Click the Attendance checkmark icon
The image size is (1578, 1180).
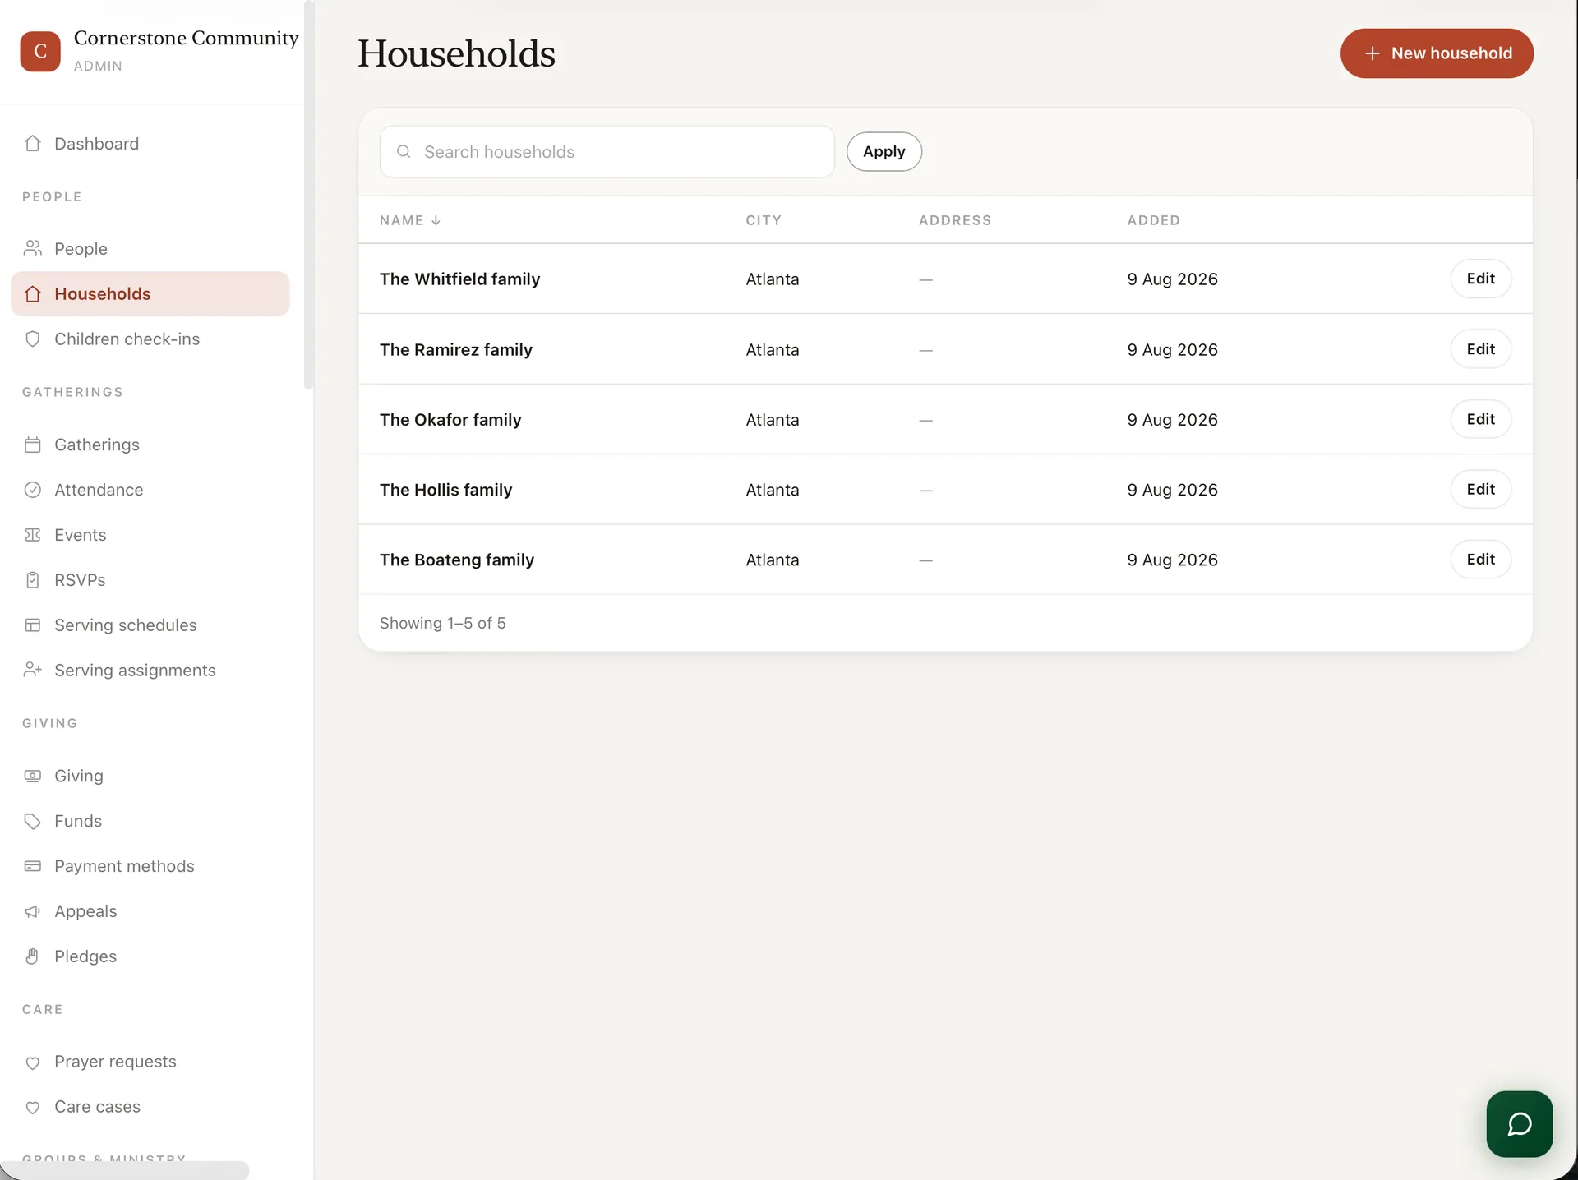tap(33, 490)
